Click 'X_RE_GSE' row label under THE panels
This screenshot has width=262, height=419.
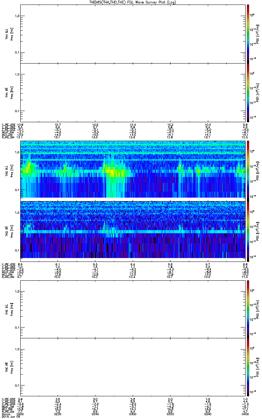coord(8,399)
